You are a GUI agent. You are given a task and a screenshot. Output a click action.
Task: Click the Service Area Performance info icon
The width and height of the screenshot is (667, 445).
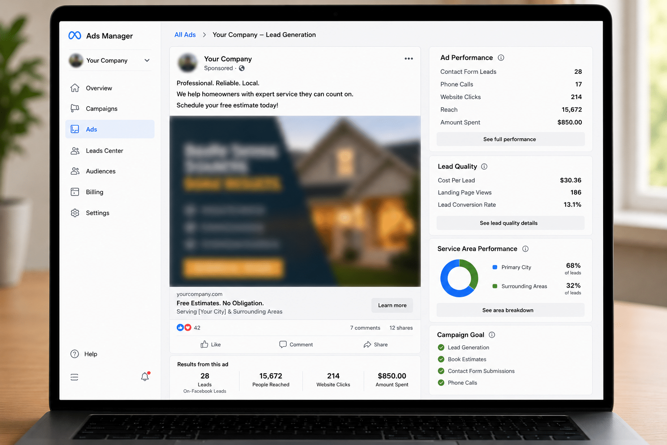click(525, 249)
